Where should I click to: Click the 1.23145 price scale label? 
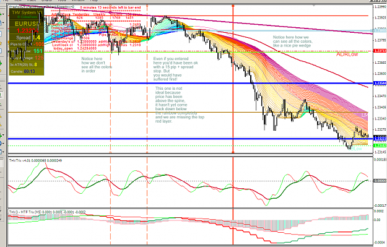(x=380, y=152)
